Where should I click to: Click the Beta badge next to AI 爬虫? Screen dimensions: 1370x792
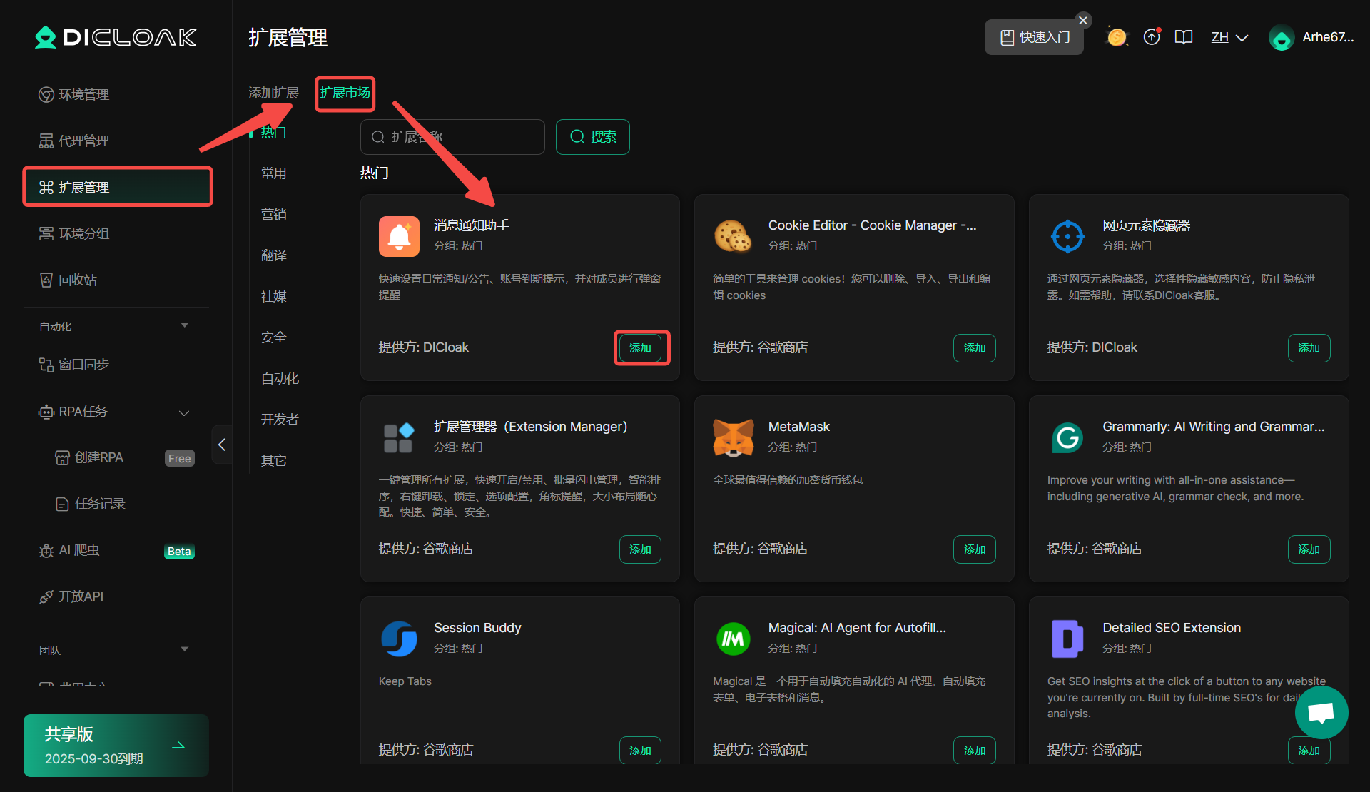179,552
